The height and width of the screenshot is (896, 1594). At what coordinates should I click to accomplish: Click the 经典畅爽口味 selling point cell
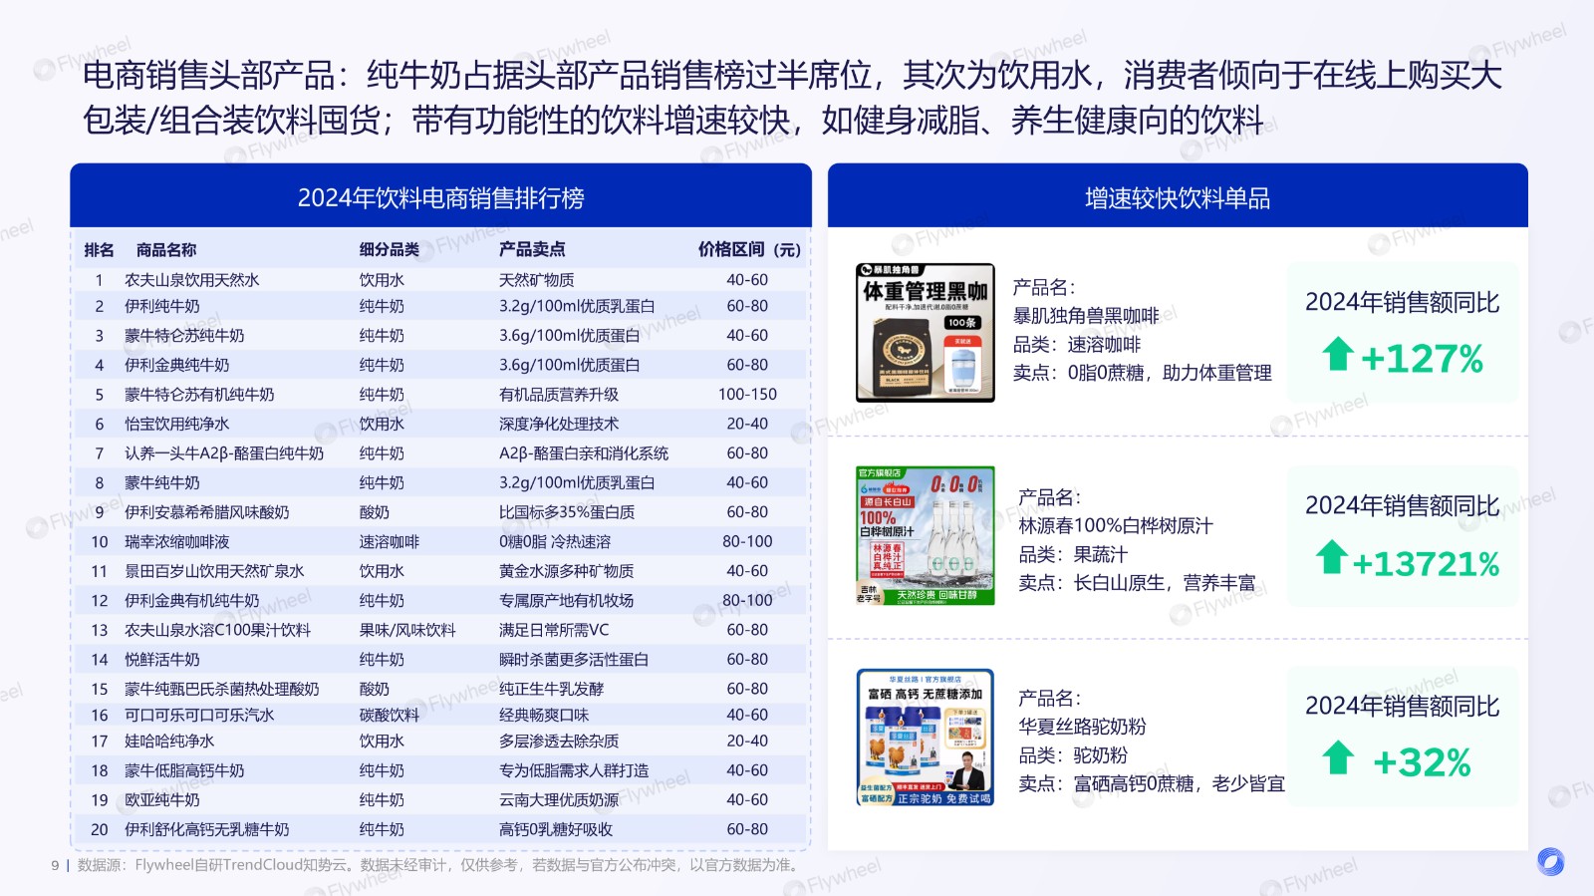(x=544, y=715)
